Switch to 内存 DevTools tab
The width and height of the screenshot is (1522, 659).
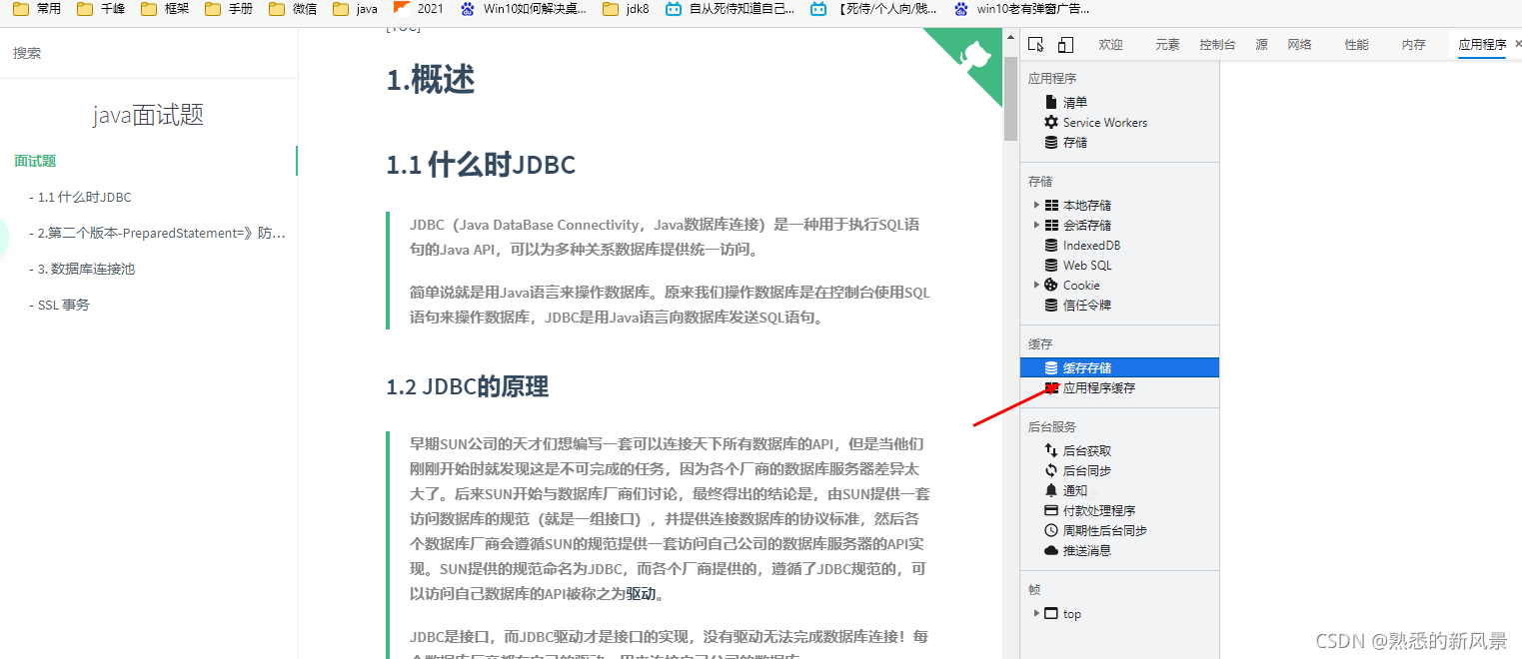click(x=1413, y=44)
